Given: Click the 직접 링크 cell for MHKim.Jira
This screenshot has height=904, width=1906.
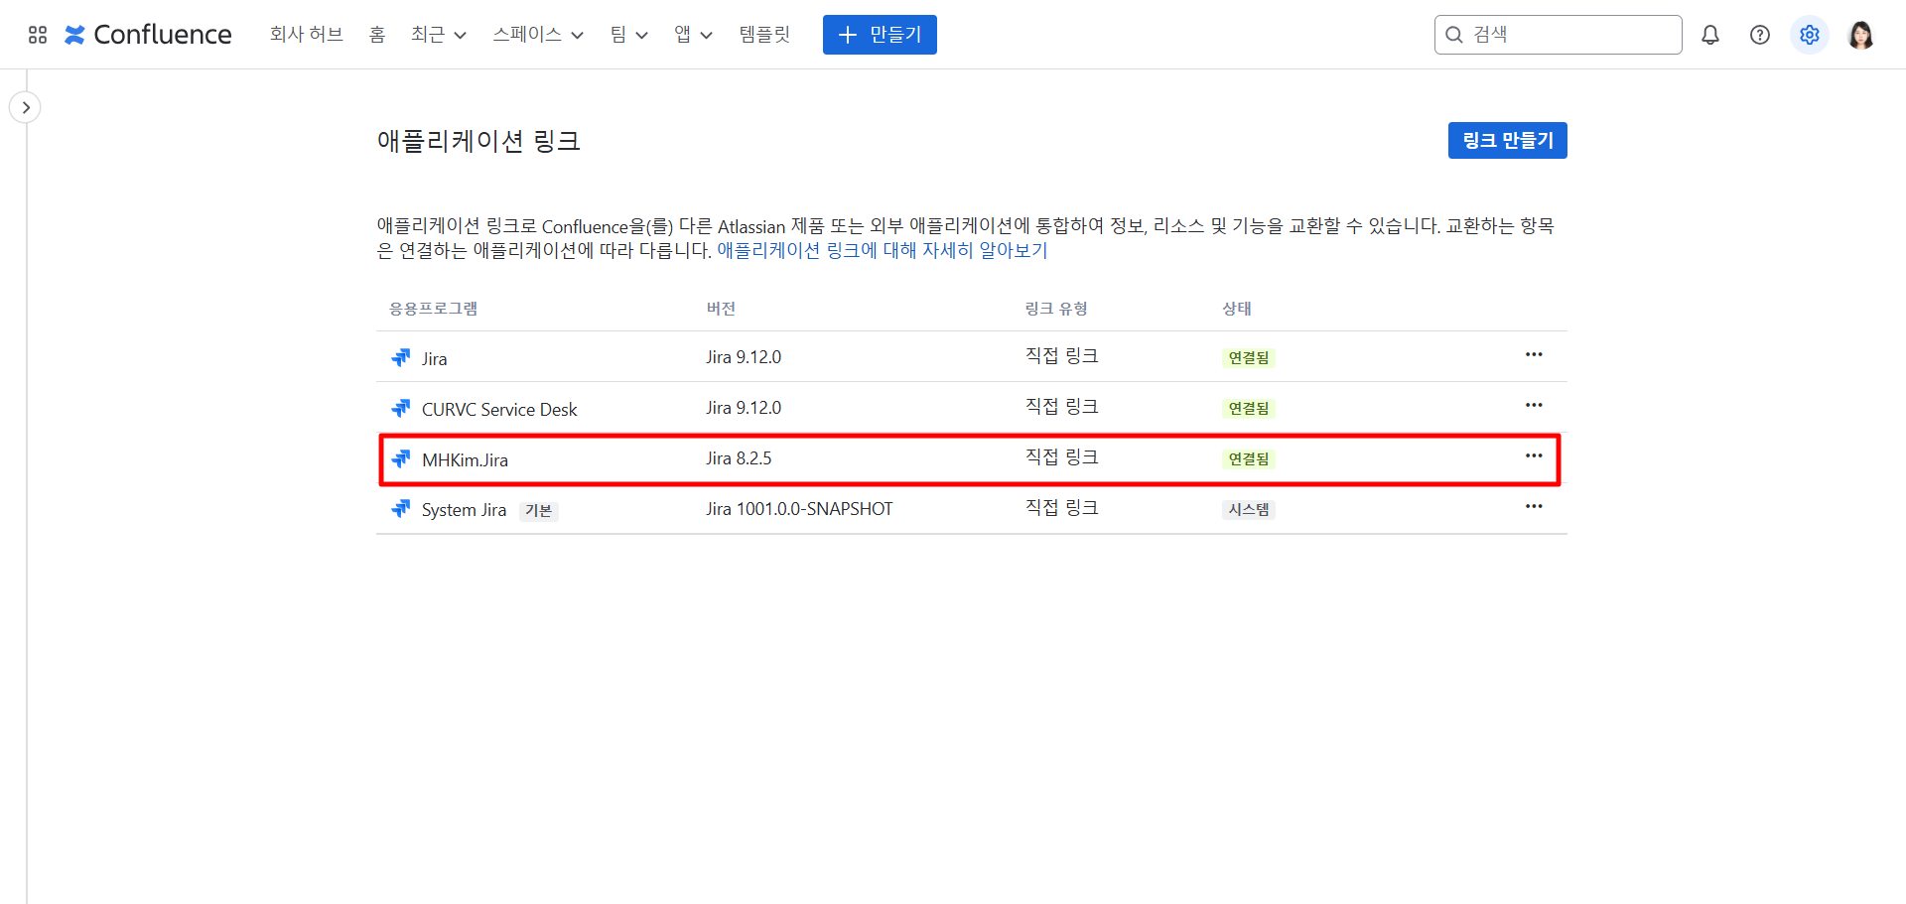Looking at the screenshot, I should pyautogui.click(x=1061, y=457).
